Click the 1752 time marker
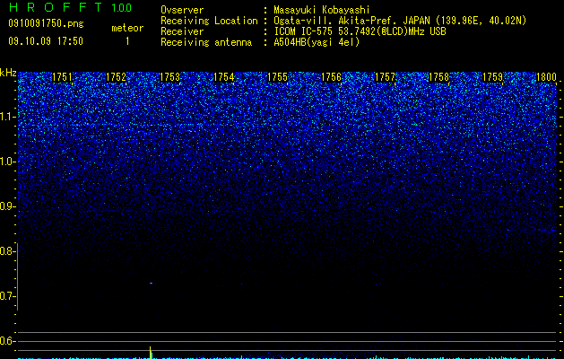 116,77
